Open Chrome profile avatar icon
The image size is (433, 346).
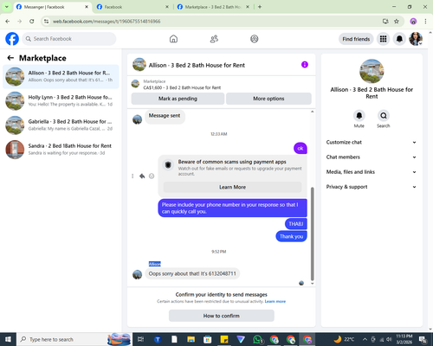(413, 22)
